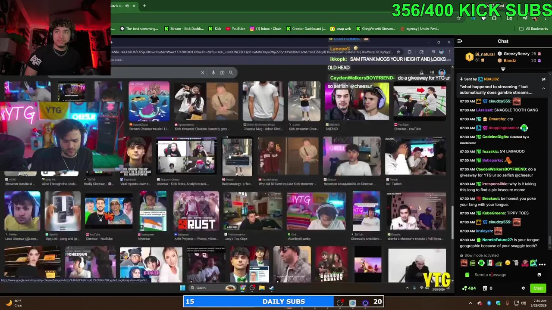Image resolution: width=552 pixels, height=310 pixels.
Task: Hide the pinned message from NBALIBZ
Action: tap(543, 79)
